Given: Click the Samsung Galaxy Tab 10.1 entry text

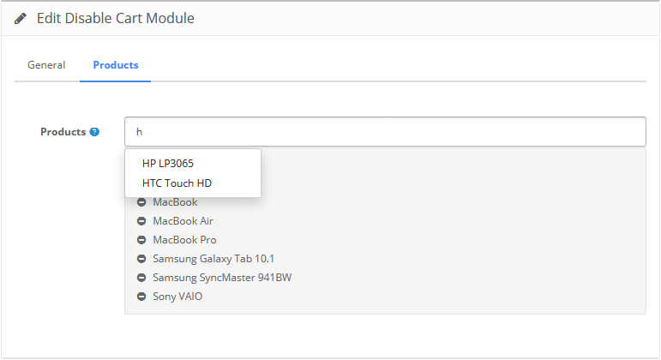Looking at the screenshot, I should (213, 259).
